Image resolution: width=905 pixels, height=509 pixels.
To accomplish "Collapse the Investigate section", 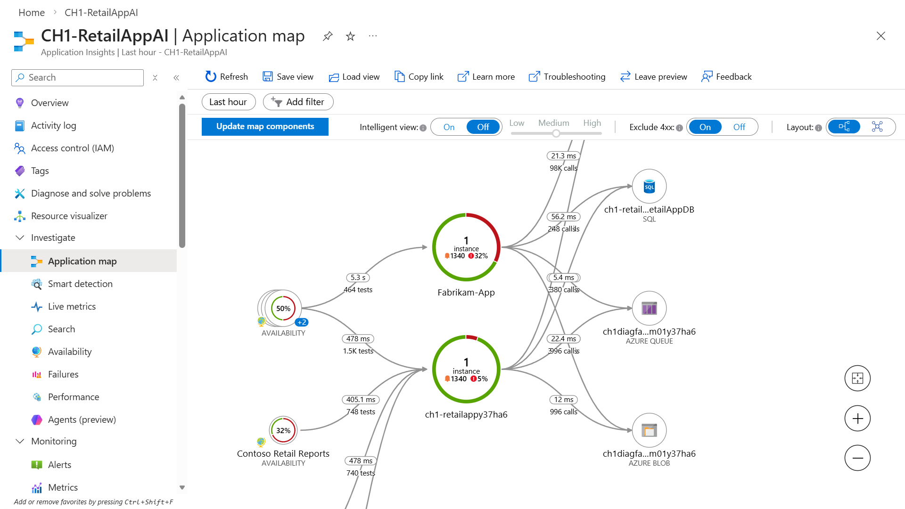I will pyautogui.click(x=20, y=238).
